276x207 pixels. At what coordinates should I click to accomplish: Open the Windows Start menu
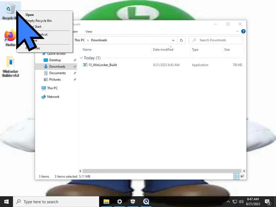6,202
